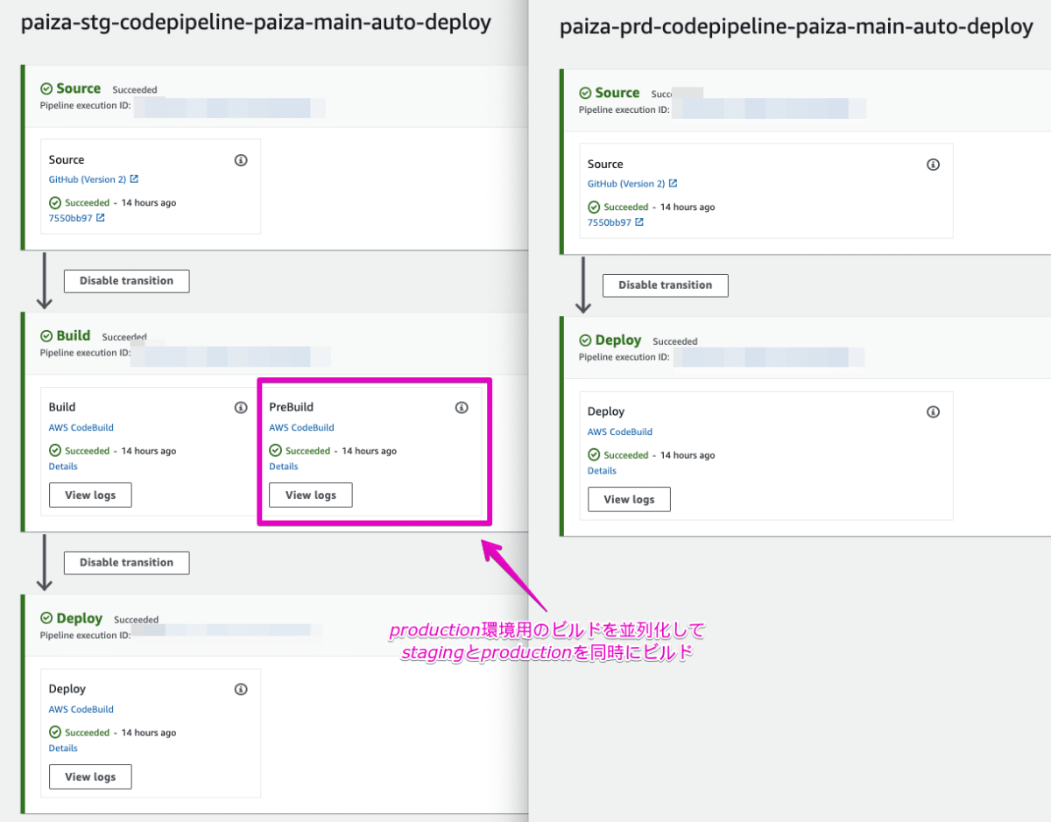Open commit 7550bb97 in prd pipeline

click(x=615, y=222)
